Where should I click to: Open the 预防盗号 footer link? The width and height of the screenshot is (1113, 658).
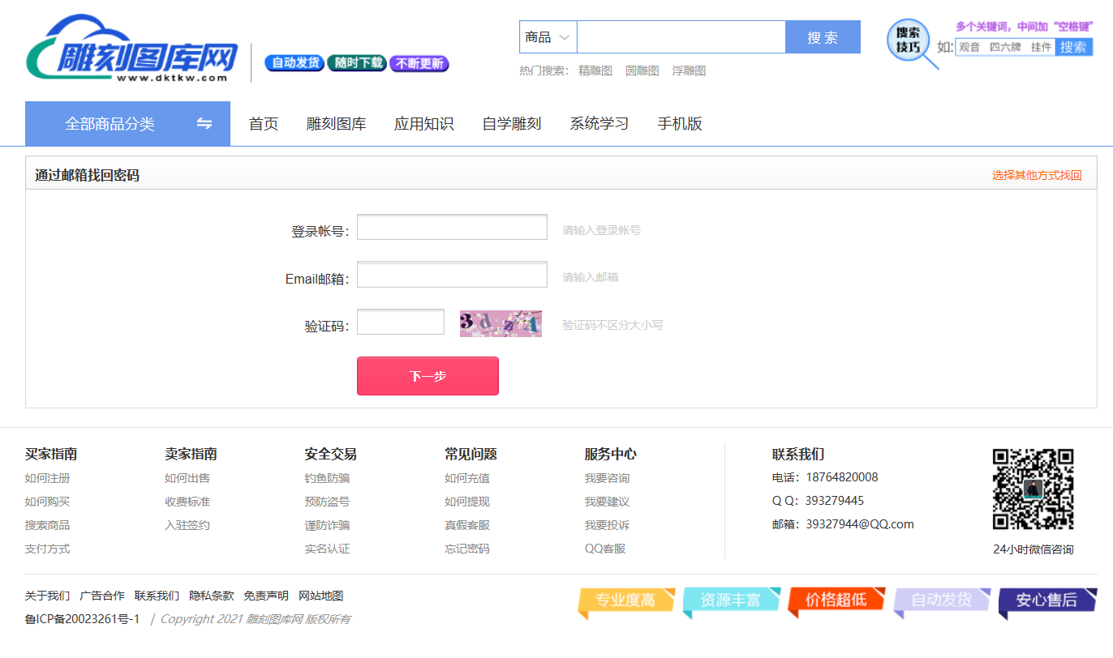click(328, 502)
